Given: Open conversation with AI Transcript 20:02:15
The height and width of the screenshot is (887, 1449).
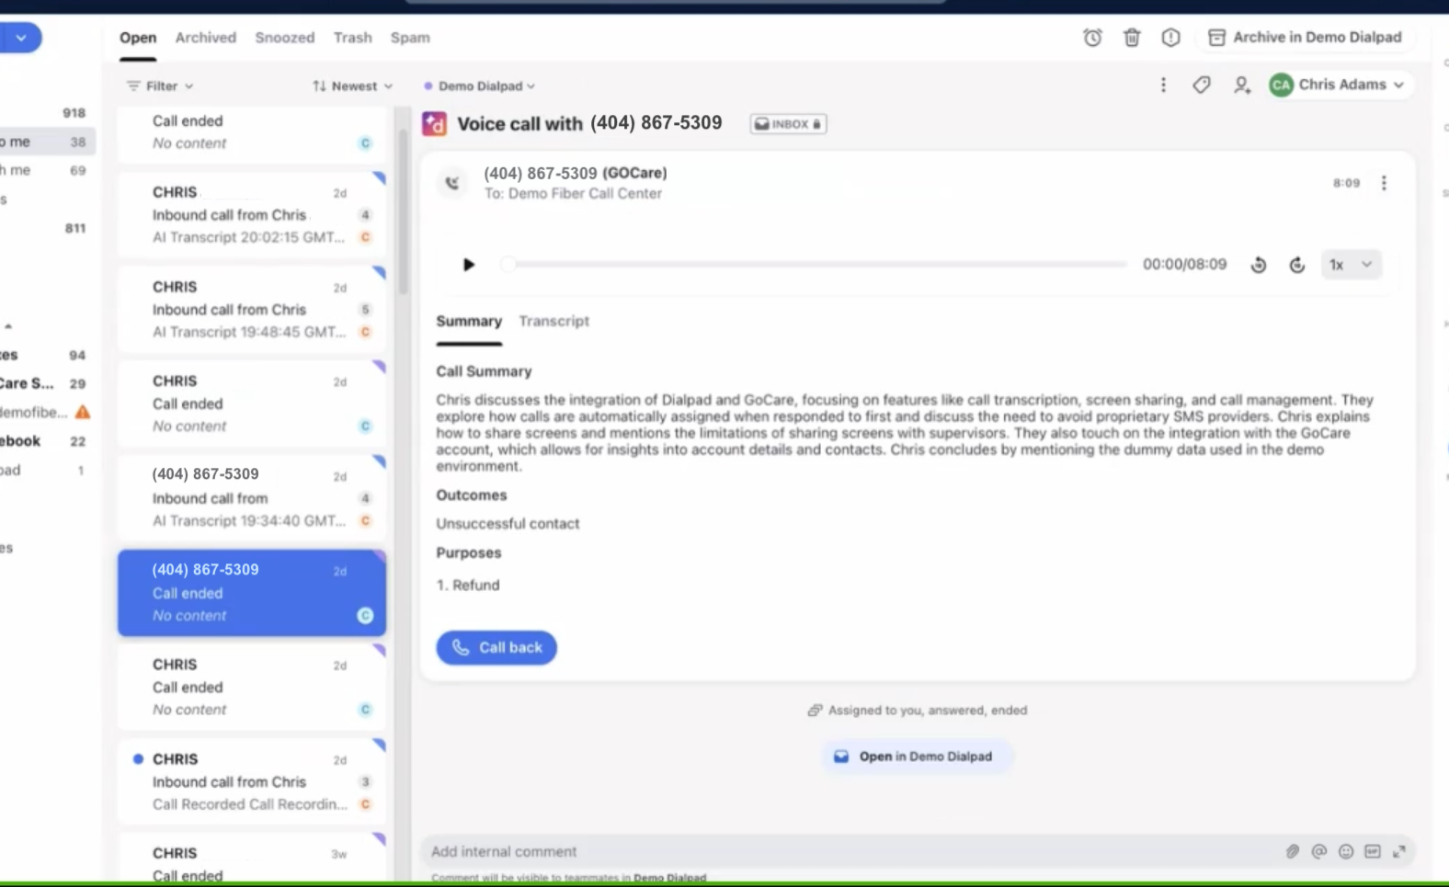Looking at the screenshot, I should tap(252, 214).
